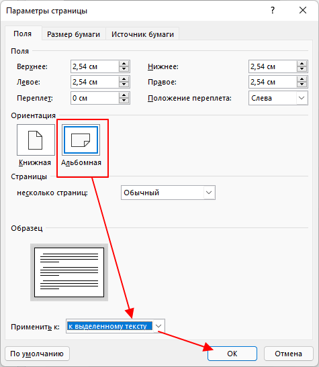Decrease the Правое margin with down arrow
Viewport: 319px width, 367px height.
coord(302,85)
